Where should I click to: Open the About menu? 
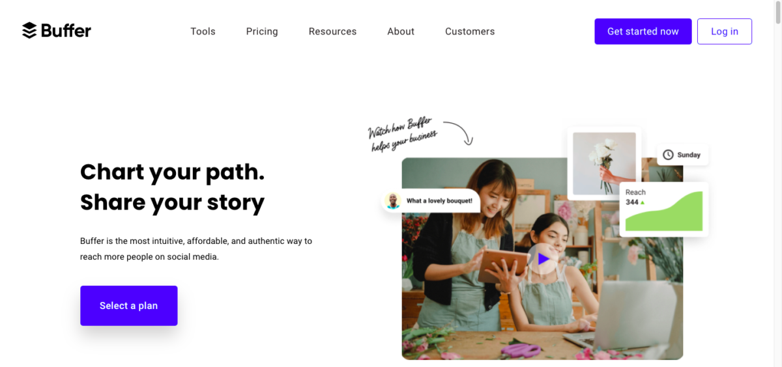pos(401,31)
